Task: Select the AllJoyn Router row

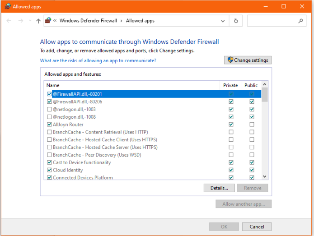Action: click(x=153, y=125)
